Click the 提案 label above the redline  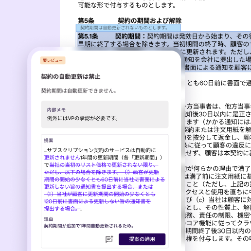pos(49,141)
